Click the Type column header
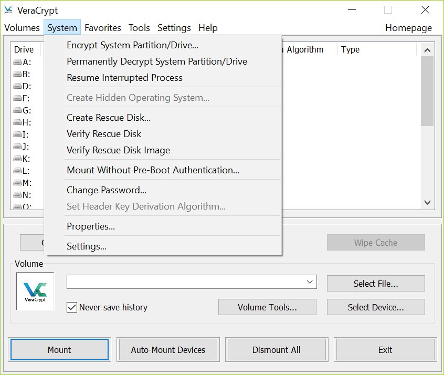The width and height of the screenshot is (444, 375). click(377, 49)
